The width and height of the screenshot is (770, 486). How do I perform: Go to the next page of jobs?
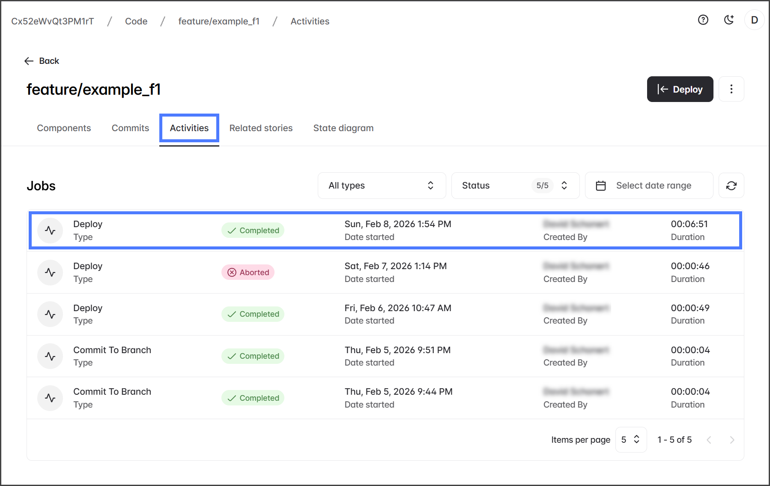point(732,440)
